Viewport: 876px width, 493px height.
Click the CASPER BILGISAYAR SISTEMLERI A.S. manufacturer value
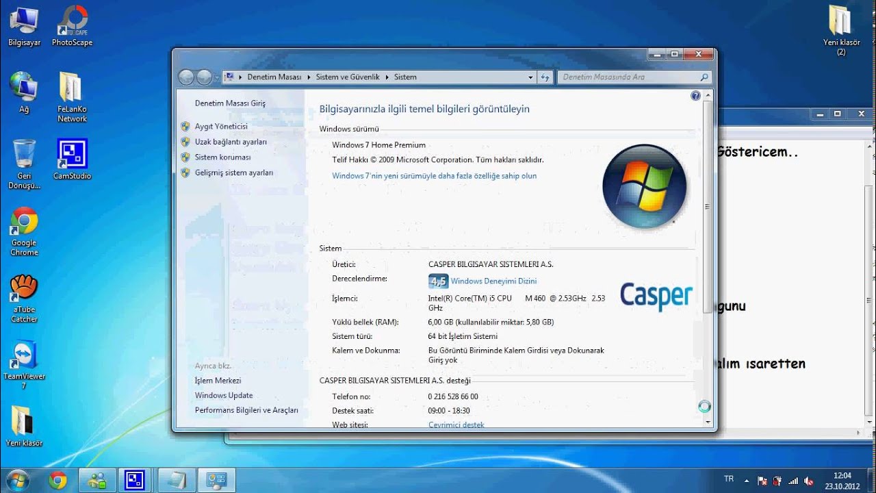pos(491,264)
